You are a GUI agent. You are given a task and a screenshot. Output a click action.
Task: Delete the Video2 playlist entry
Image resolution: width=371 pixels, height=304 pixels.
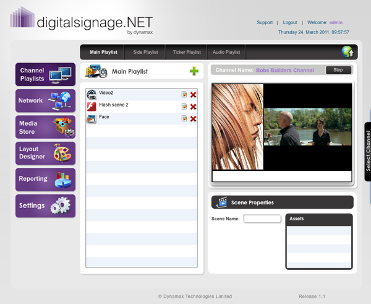(x=193, y=95)
